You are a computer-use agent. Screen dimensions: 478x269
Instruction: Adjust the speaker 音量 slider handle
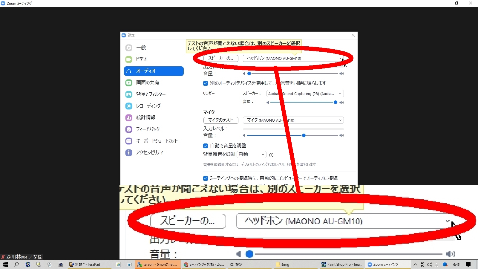(249, 74)
